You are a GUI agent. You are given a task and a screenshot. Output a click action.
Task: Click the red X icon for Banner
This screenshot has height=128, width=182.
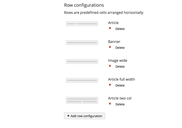pos(110,47)
